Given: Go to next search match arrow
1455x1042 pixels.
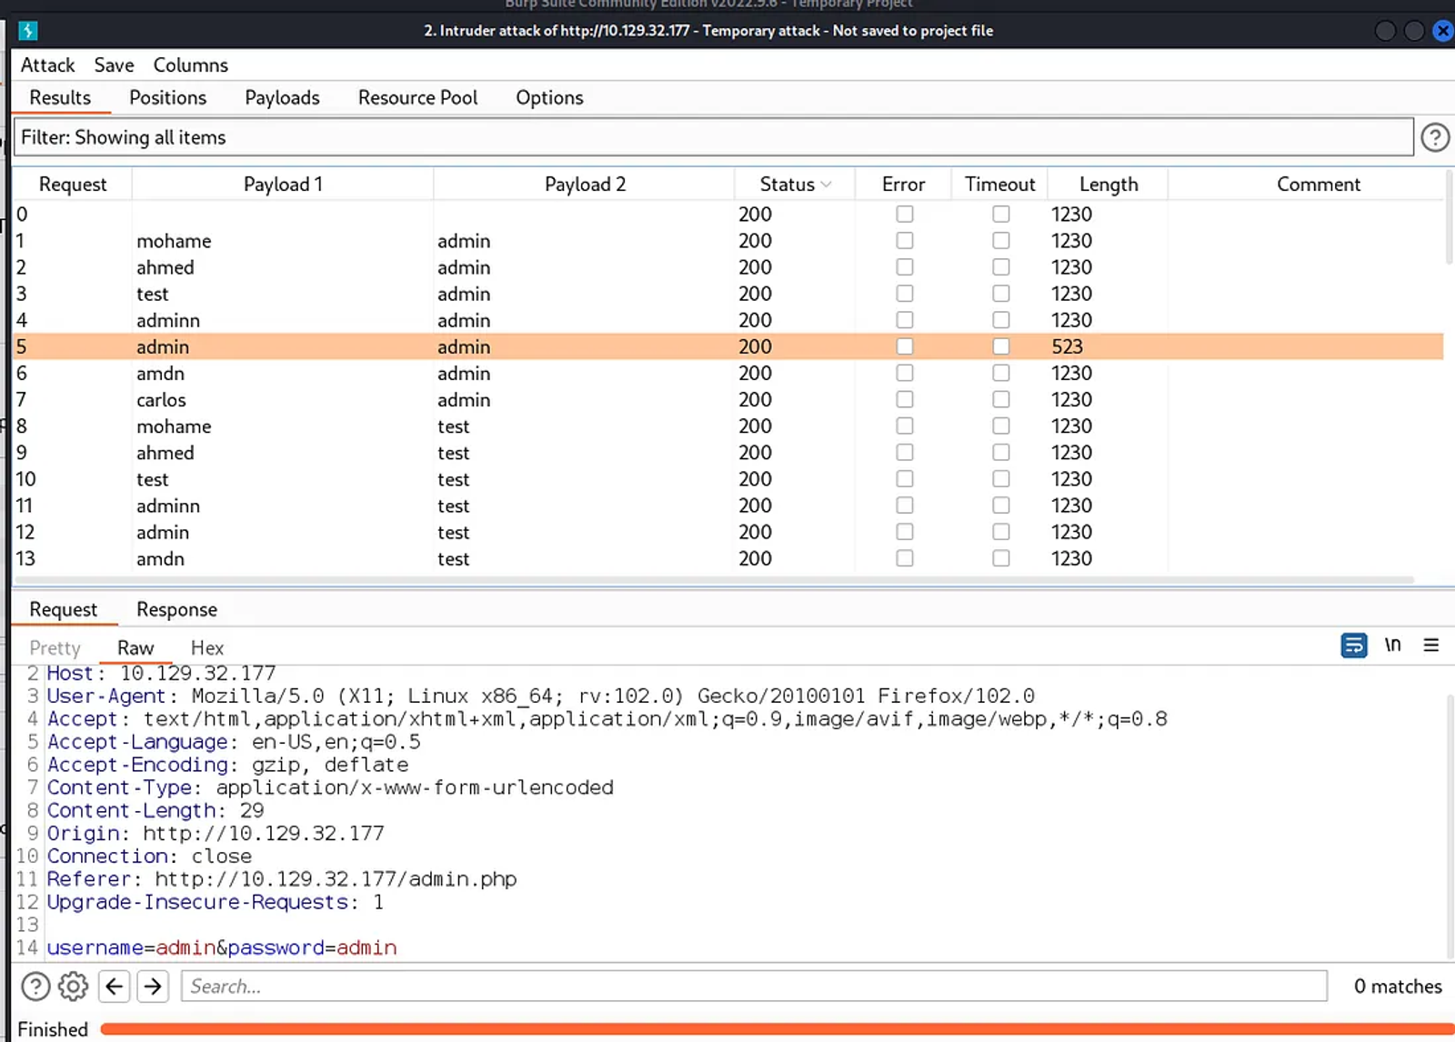Looking at the screenshot, I should pos(153,987).
